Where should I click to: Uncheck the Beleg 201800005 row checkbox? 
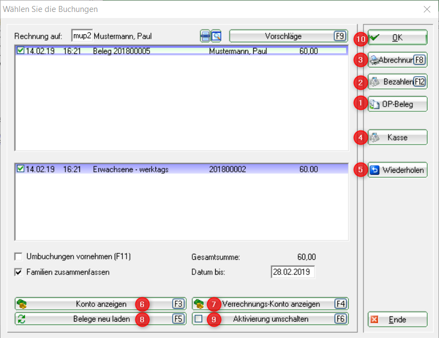(x=21, y=51)
